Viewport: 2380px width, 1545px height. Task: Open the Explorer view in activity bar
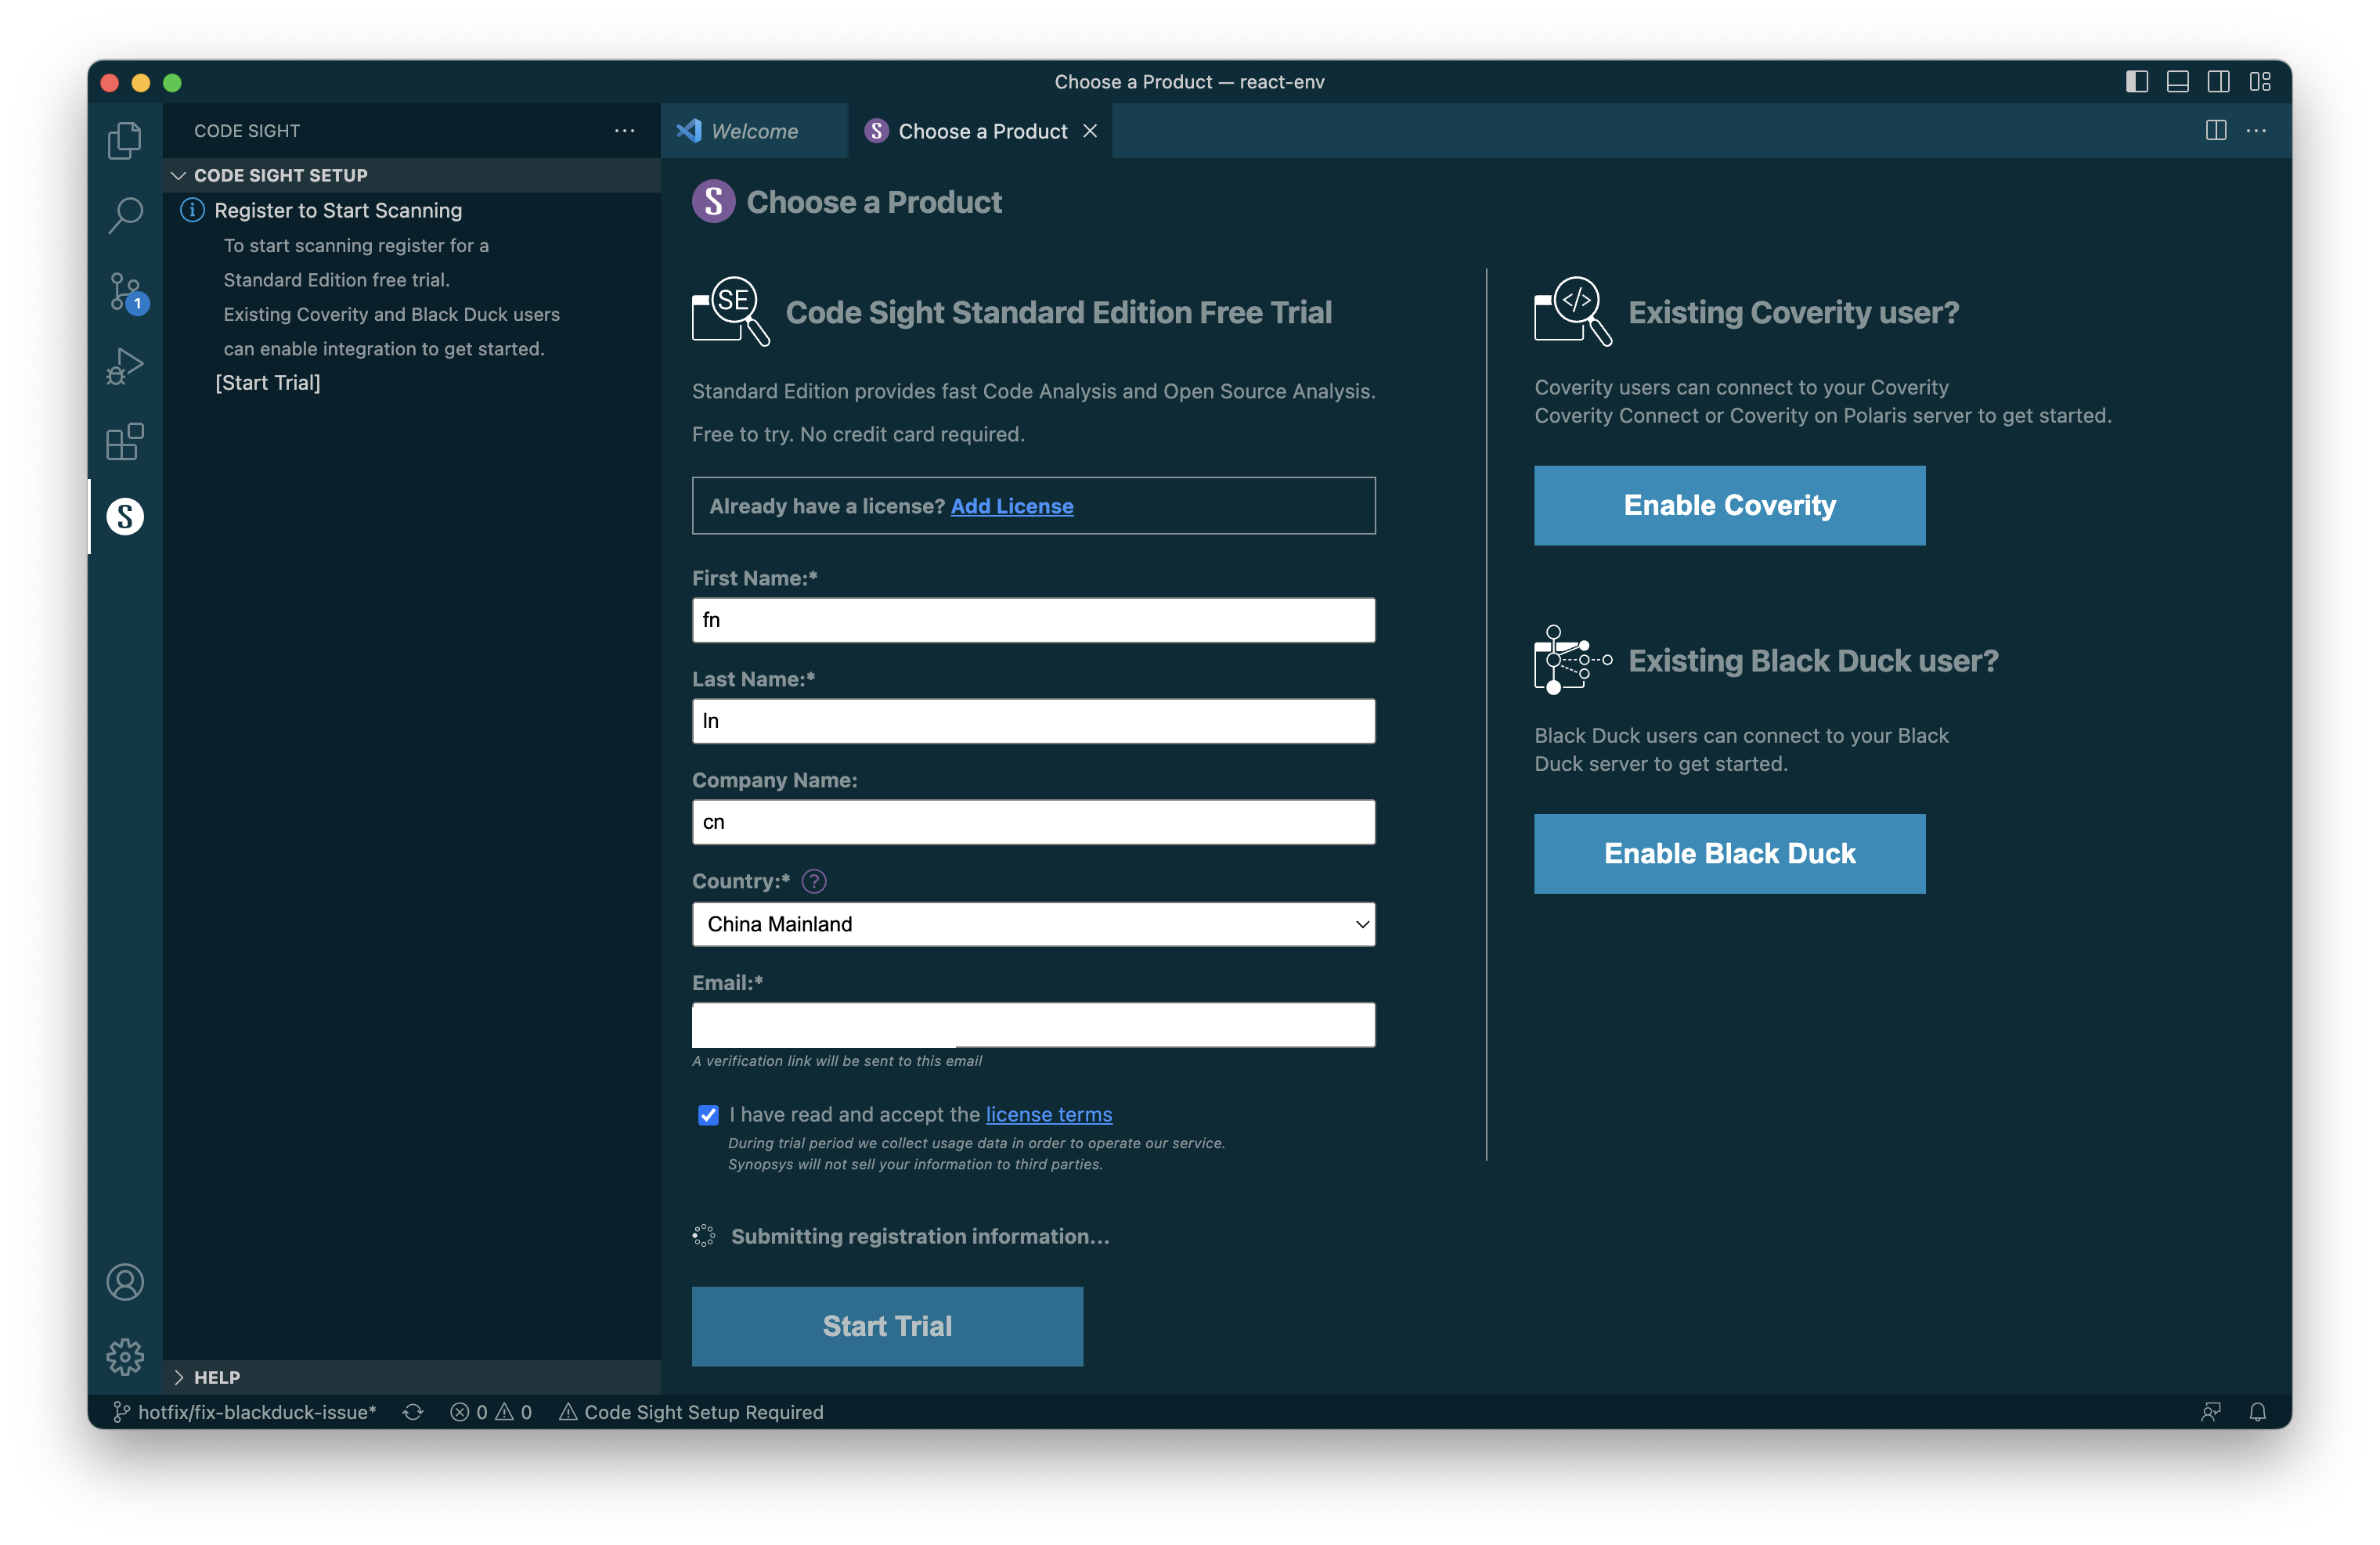pyautogui.click(x=125, y=140)
